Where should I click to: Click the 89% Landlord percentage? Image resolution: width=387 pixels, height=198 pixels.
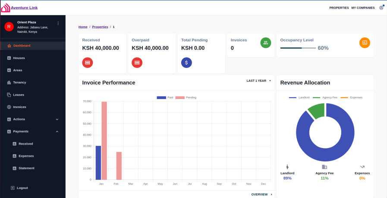tap(287, 178)
